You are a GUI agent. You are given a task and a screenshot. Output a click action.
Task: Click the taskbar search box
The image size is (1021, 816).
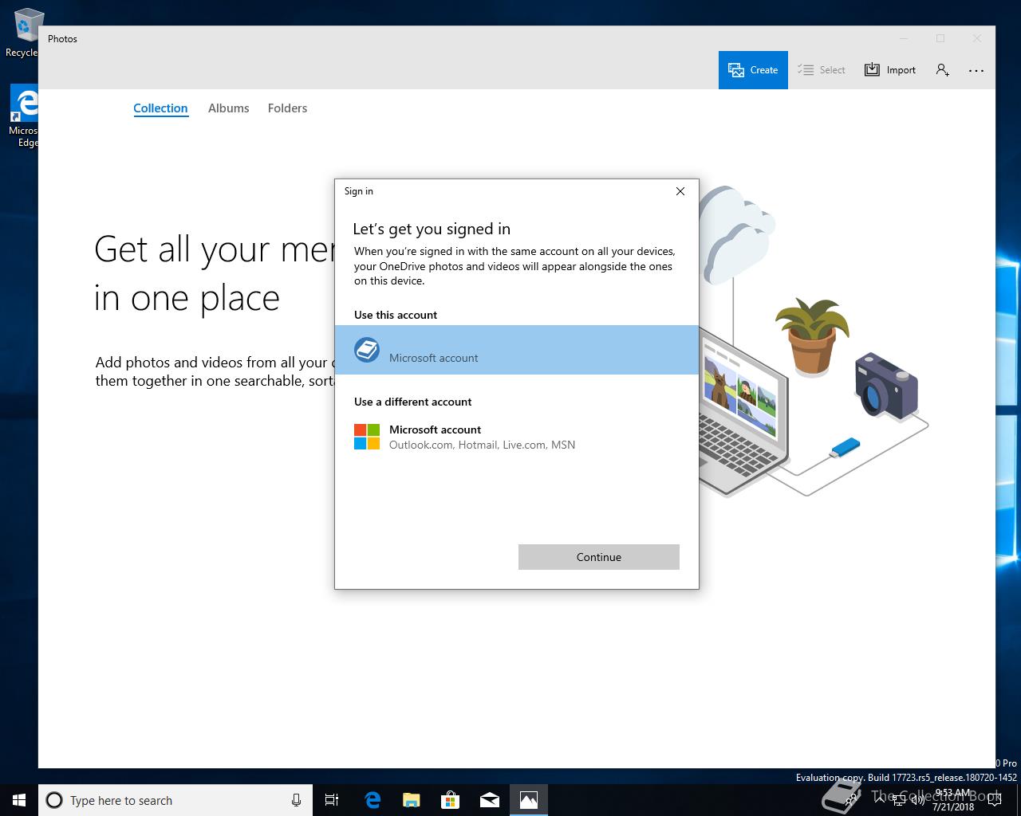point(175,800)
